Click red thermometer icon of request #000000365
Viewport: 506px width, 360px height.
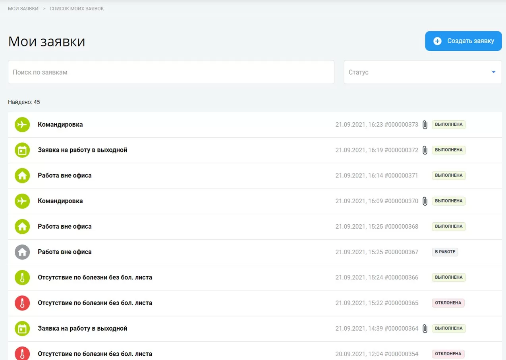22,303
